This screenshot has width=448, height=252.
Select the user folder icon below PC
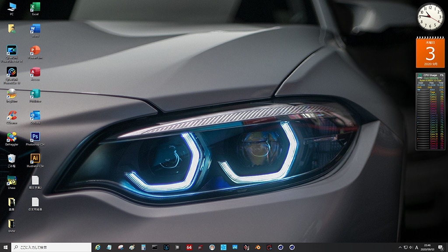[12, 28]
